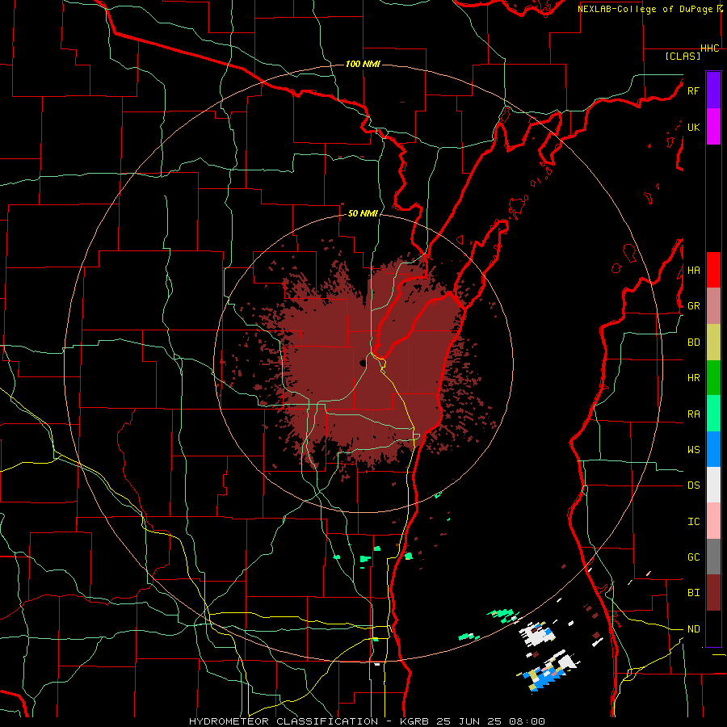Click the DS legend label
This screenshot has width=727, height=727.
pos(693,485)
